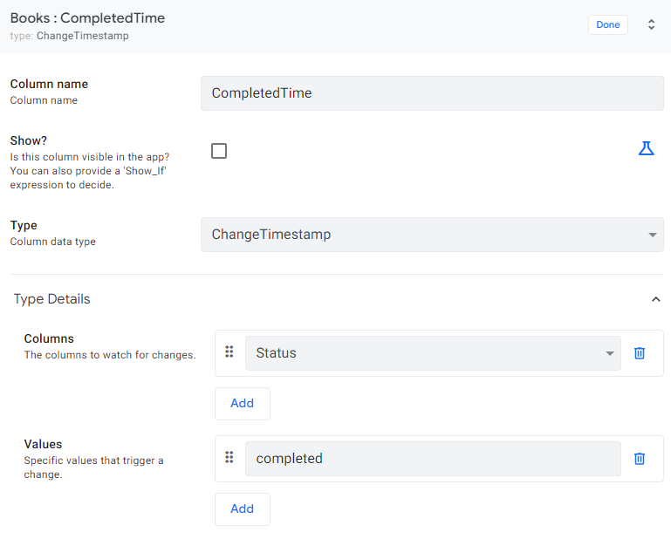Delete the completed value with trash icon
671x539 pixels.
tap(640, 459)
